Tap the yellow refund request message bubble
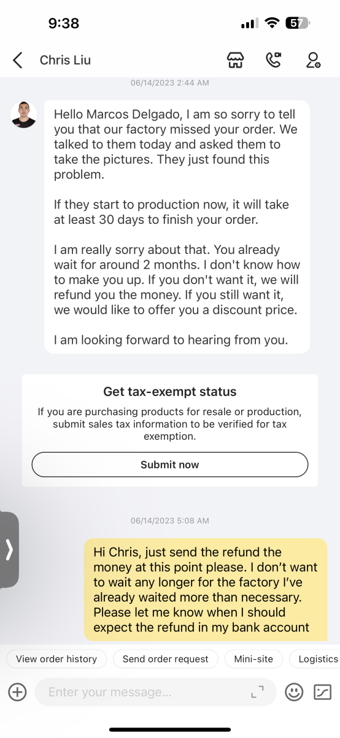The width and height of the screenshot is (340, 738). tap(206, 589)
